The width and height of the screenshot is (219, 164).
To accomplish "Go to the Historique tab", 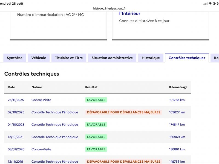I will [x=151, y=58].
